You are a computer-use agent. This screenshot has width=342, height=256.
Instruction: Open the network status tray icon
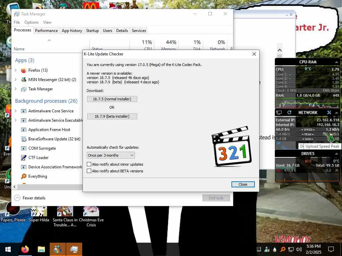coord(291,249)
